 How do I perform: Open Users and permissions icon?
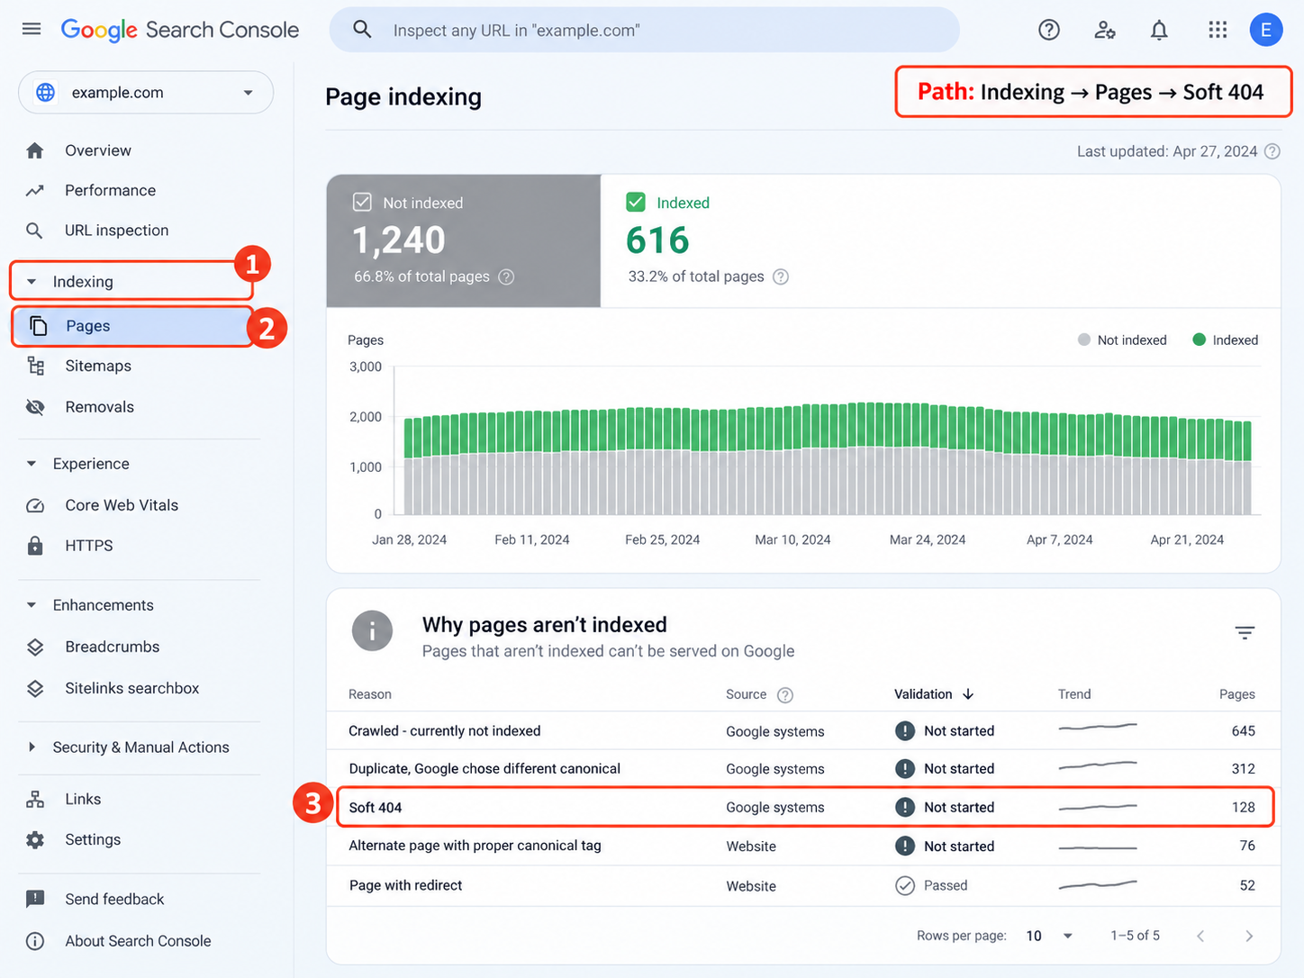[x=1105, y=30]
